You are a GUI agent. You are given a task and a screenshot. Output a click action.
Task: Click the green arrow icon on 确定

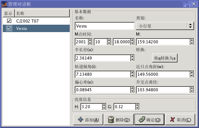point(142,120)
